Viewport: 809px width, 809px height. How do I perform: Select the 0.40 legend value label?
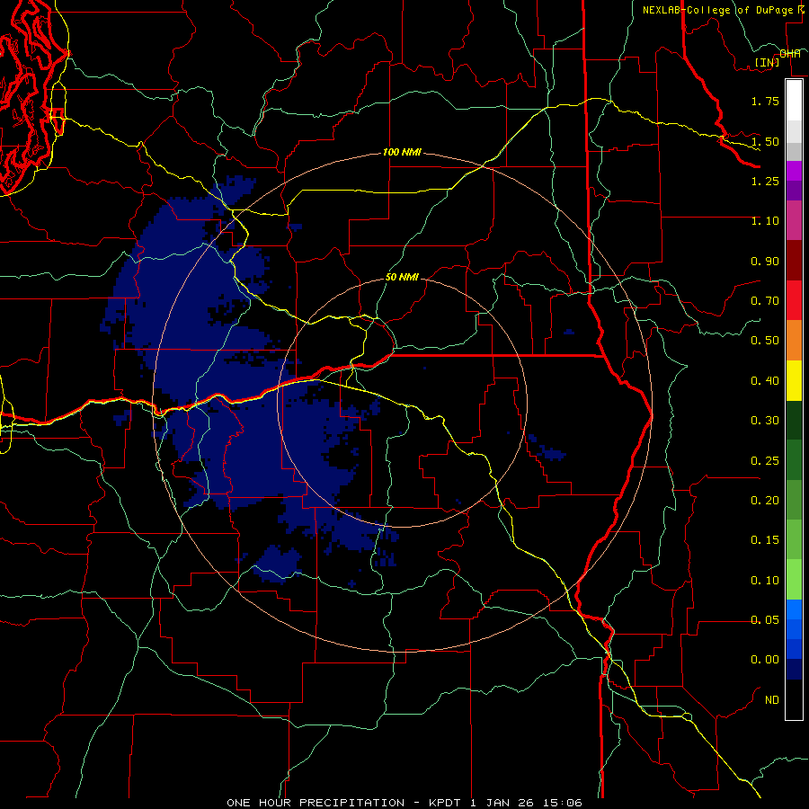[x=765, y=381]
